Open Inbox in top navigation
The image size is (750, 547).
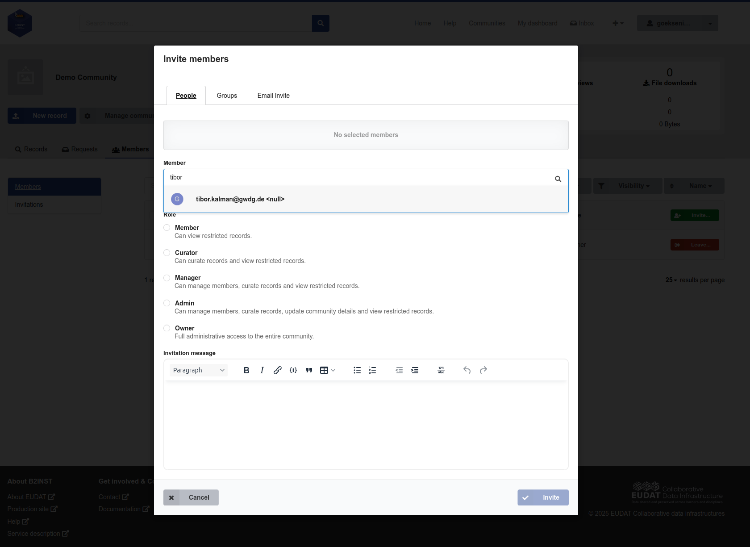click(x=582, y=23)
